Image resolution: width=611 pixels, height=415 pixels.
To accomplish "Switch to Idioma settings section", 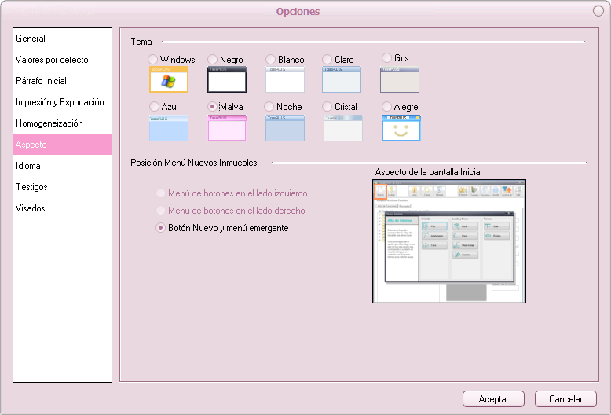I will (28, 166).
